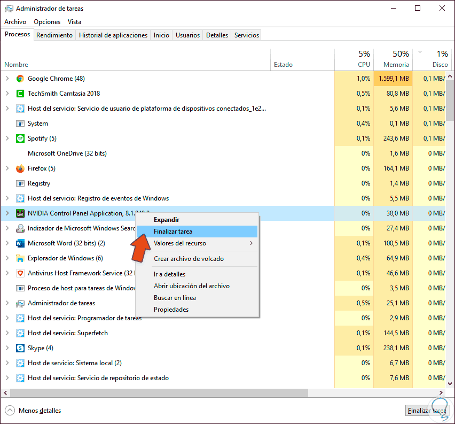The image size is (455, 424).
Task: Click the Servicio de repositorio gear icon
Action: (x=20, y=378)
